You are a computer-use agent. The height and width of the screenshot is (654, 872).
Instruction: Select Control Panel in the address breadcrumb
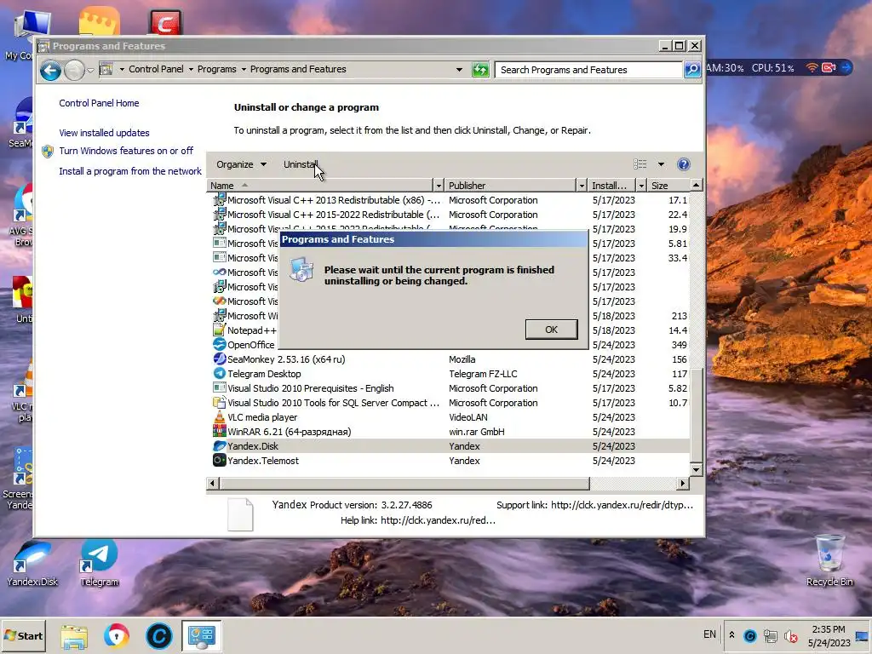(x=156, y=69)
